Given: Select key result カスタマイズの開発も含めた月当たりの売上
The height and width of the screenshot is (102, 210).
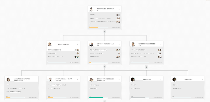Looking at the screenshot, I should 103,22.
